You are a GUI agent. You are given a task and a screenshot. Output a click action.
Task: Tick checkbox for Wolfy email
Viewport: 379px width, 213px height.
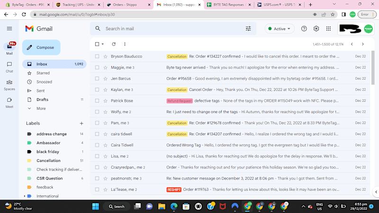tap(97, 112)
